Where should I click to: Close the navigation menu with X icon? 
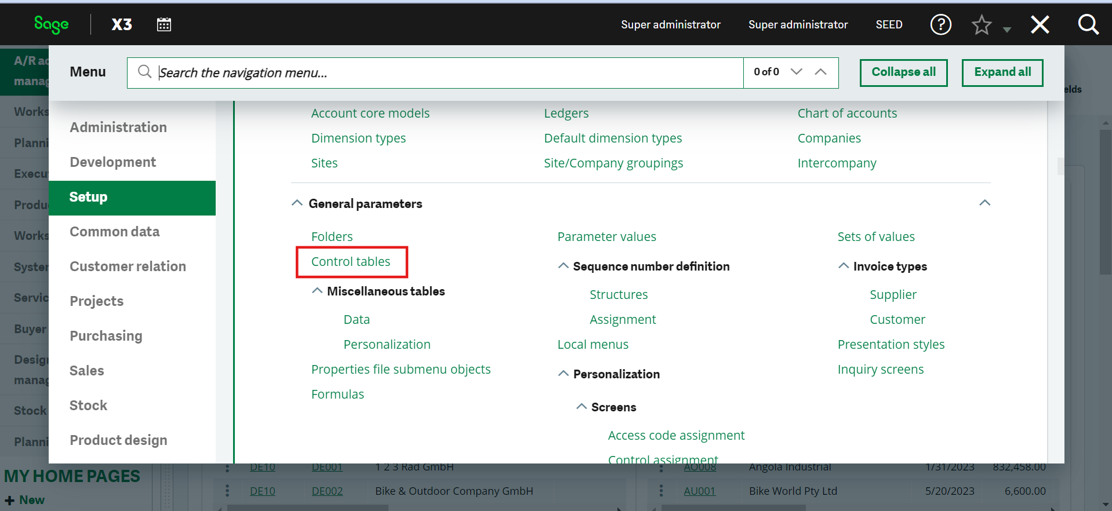[x=1040, y=24]
